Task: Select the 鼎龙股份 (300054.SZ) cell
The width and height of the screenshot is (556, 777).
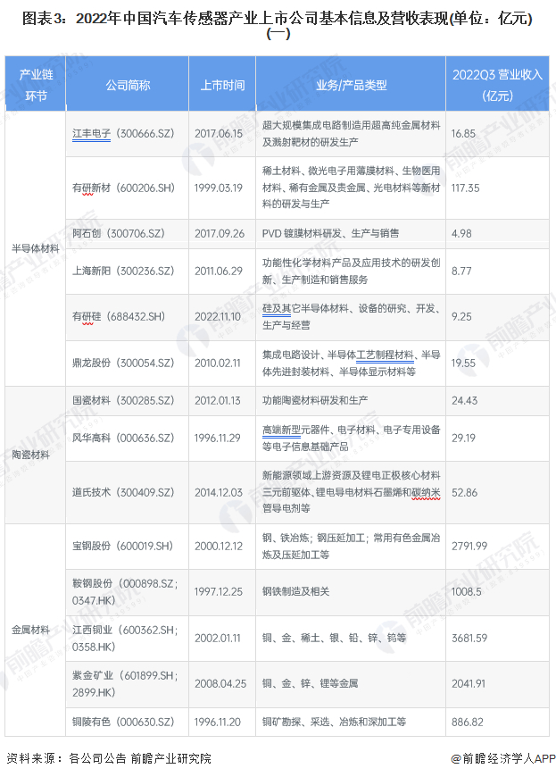Action: click(128, 363)
